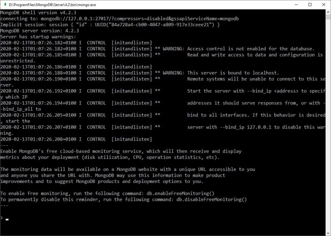Minimize the mongo.exe console window

296,5
